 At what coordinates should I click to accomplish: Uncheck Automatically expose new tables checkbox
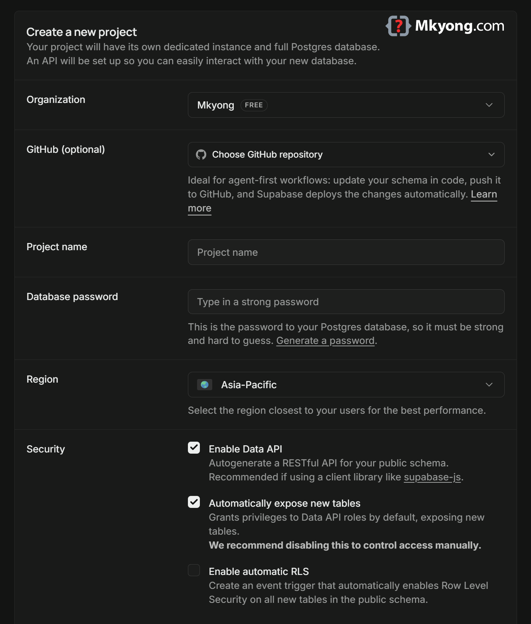[194, 502]
